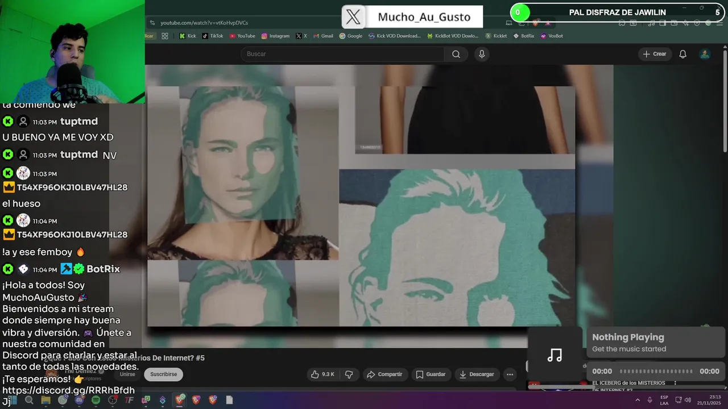Open YouTube notifications bell
The height and width of the screenshot is (409, 728).
pos(683,54)
